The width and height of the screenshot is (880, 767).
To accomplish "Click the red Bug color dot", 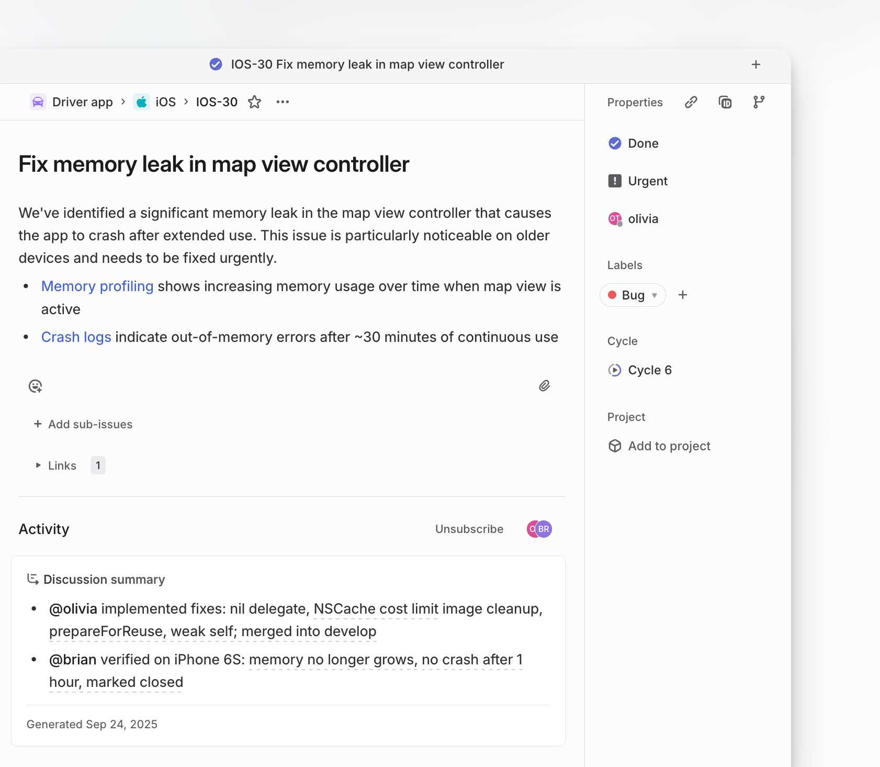I will pos(613,295).
